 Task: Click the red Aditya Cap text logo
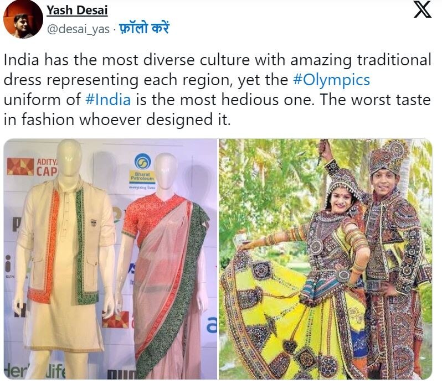click(47, 167)
